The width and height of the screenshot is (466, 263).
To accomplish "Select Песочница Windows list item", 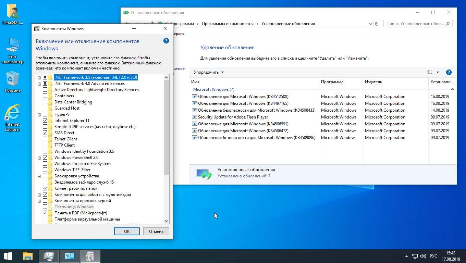I will point(74,207).
